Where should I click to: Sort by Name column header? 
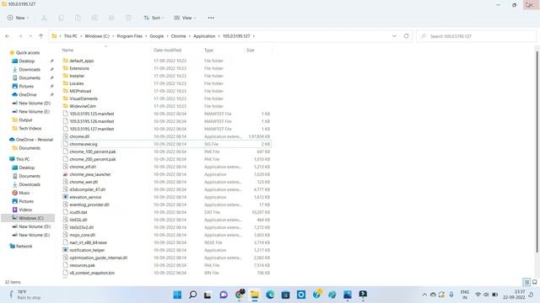(67, 50)
